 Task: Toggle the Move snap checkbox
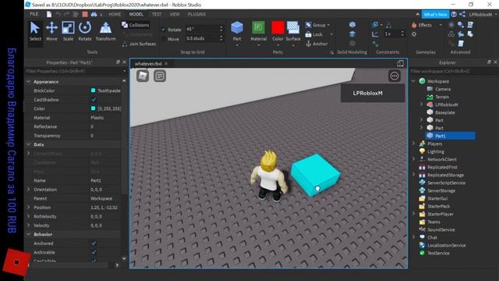[x=164, y=39]
